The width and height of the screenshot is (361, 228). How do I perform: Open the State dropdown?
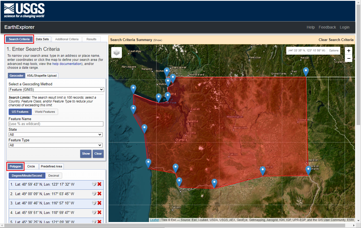coord(55,135)
